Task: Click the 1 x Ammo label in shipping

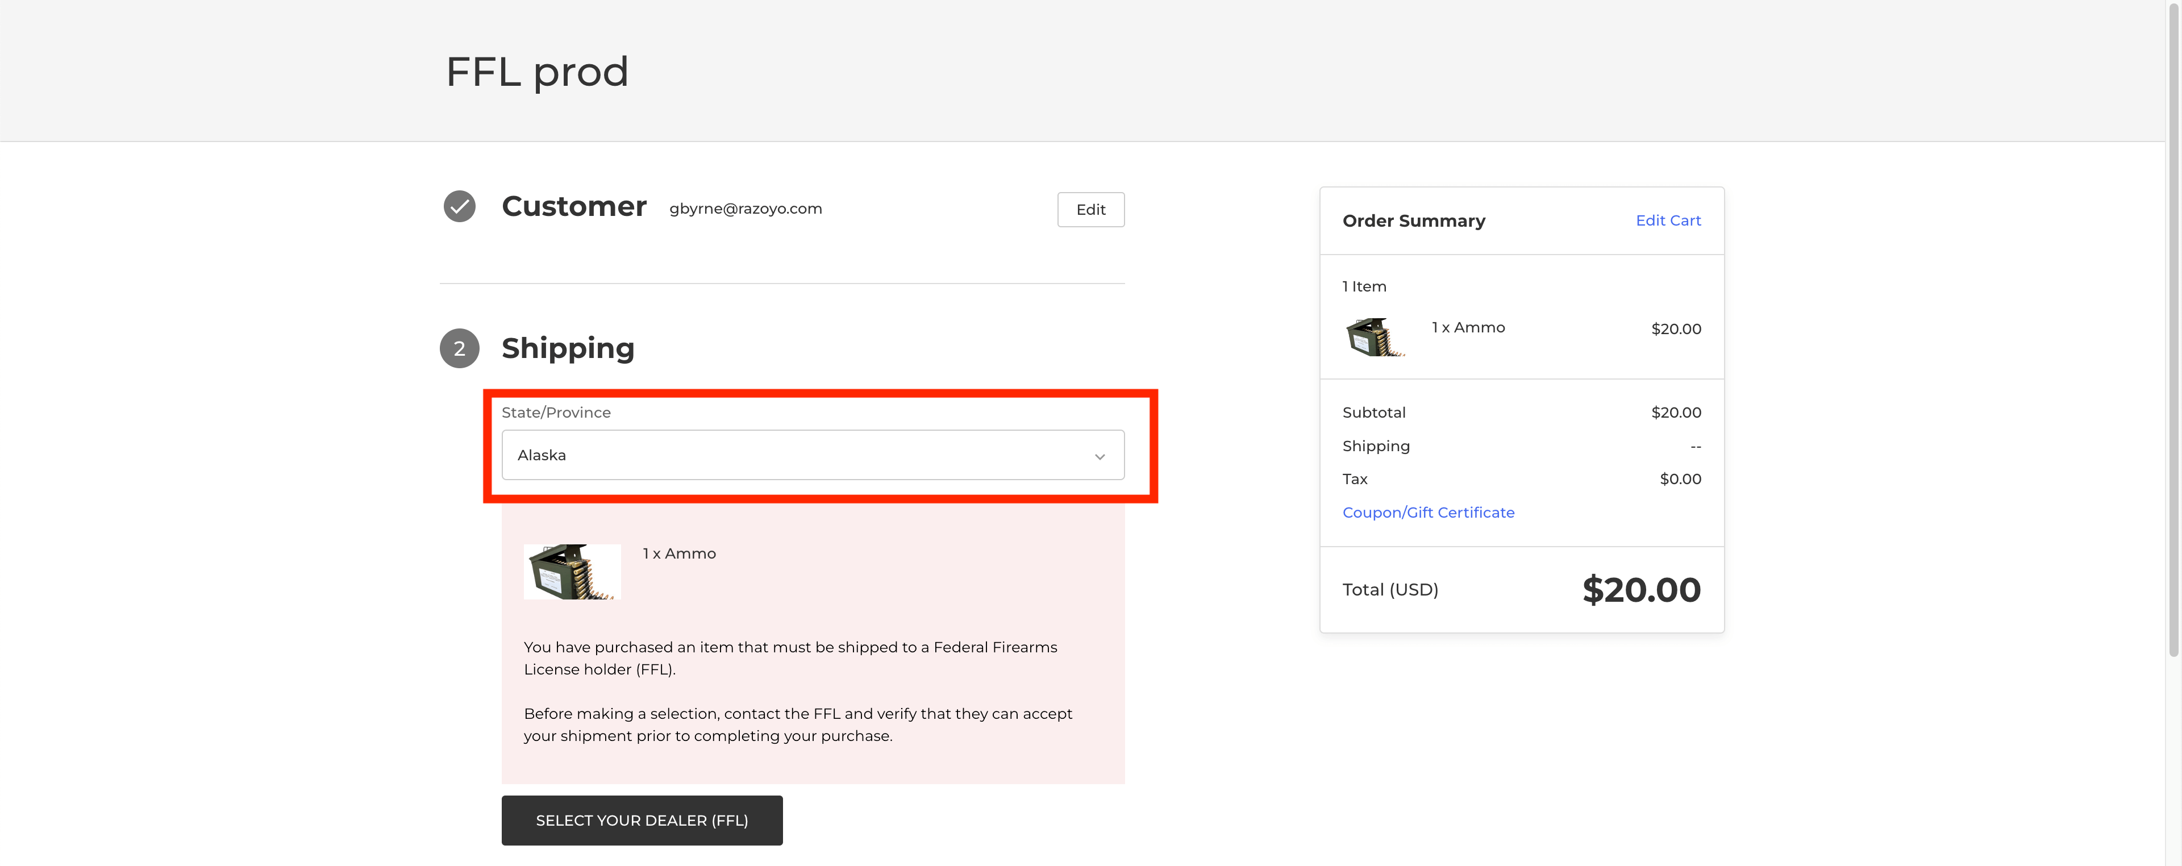Action: tap(678, 553)
